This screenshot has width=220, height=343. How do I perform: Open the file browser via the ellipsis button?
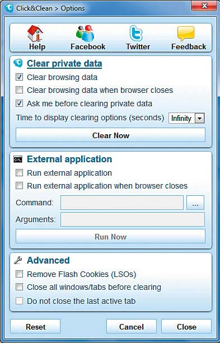[x=195, y=203]
